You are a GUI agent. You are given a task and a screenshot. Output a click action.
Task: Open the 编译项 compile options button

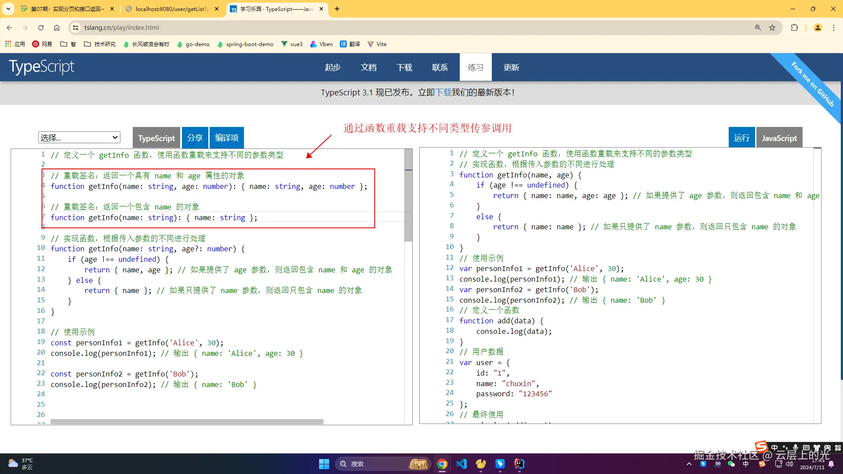(x=227, y=138)
